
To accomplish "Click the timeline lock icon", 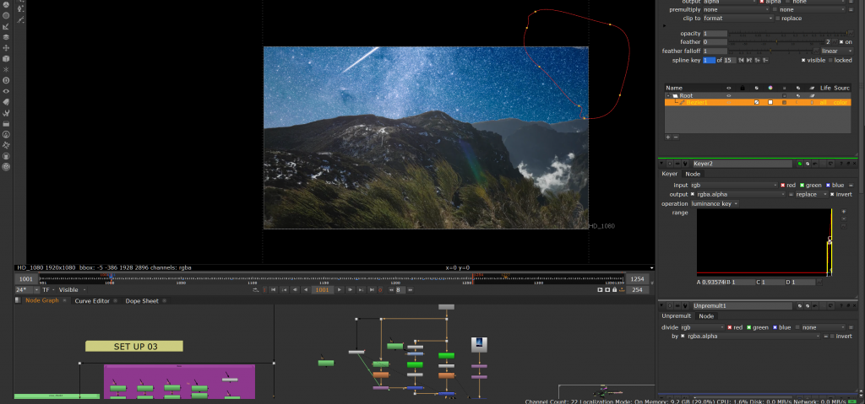I will click(x=615, y=289).
